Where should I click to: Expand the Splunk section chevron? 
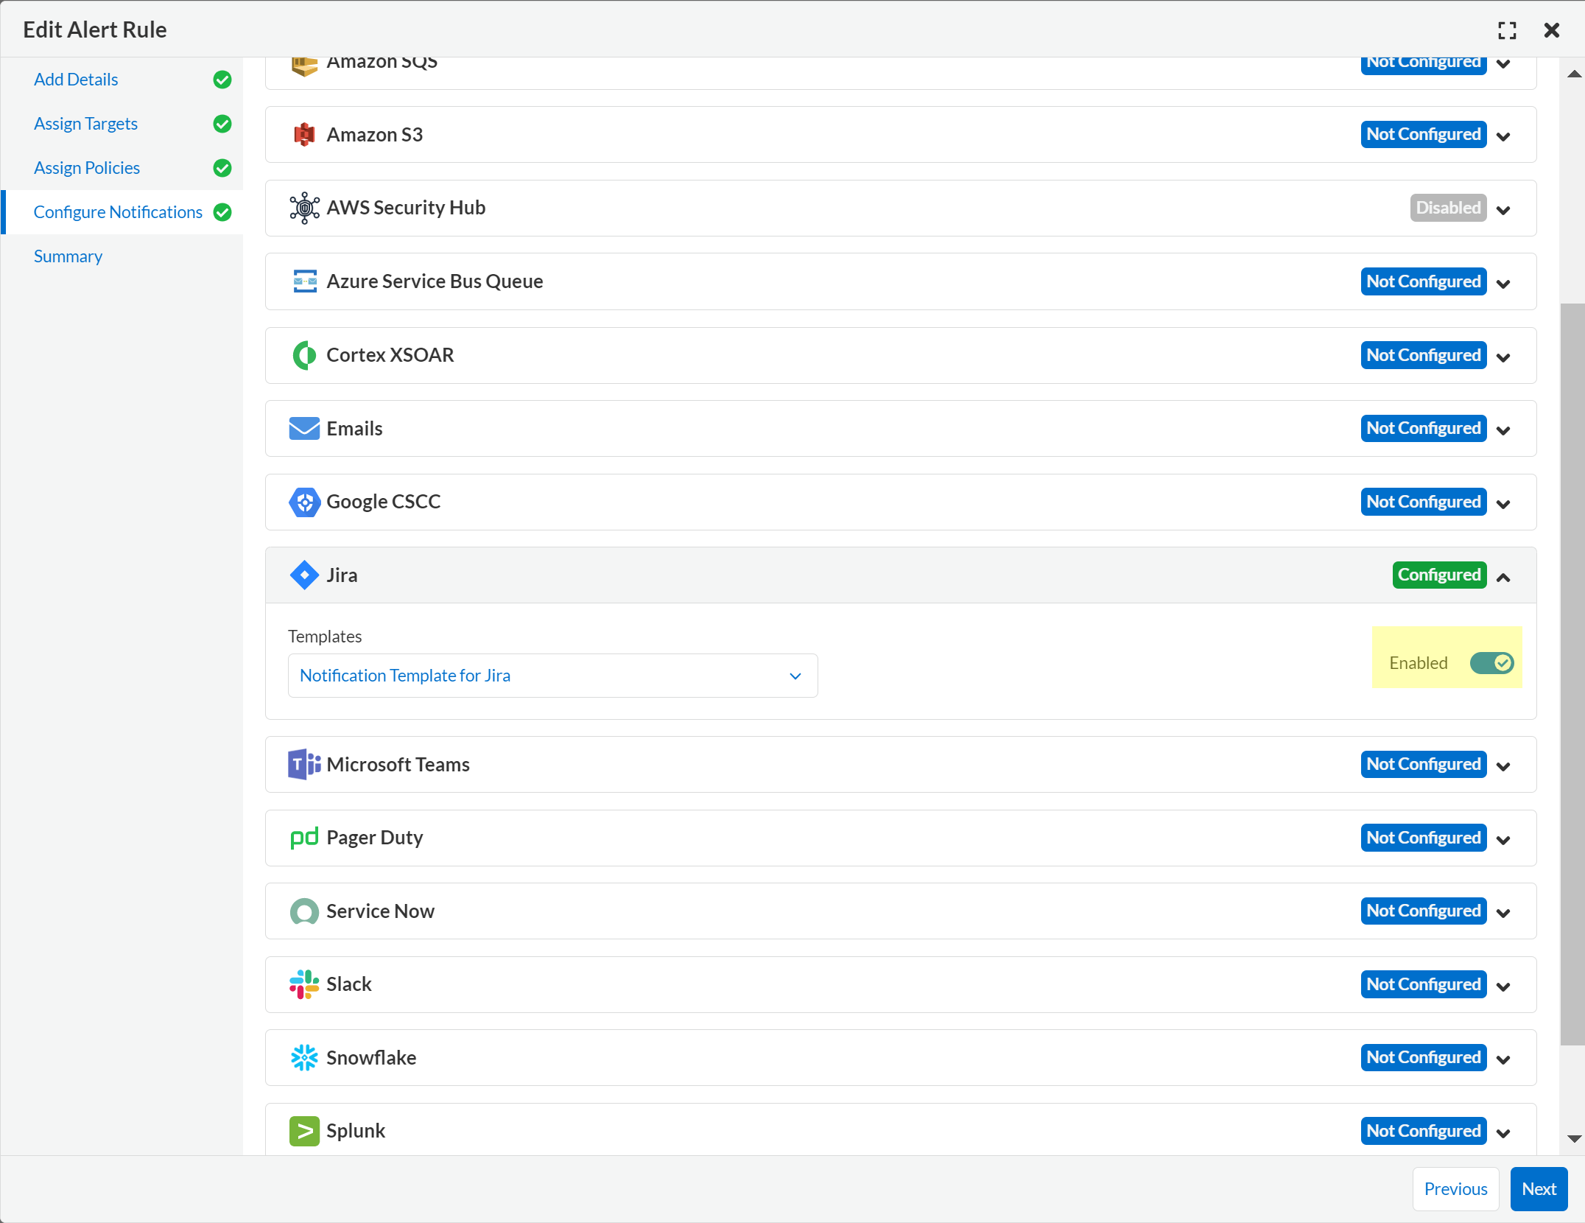[1504, 1133]
